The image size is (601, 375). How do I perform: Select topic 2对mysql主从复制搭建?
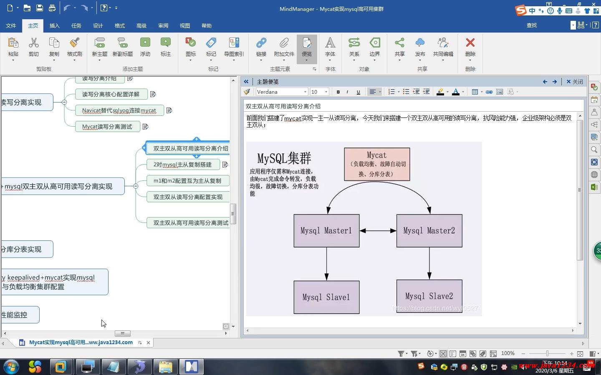(x=182, y=165)
